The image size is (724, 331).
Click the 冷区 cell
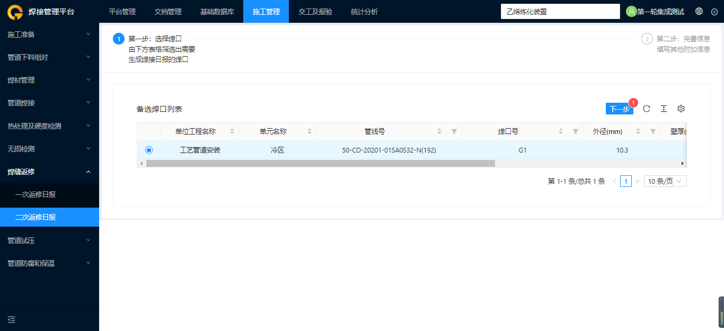(x=278, y=150)
